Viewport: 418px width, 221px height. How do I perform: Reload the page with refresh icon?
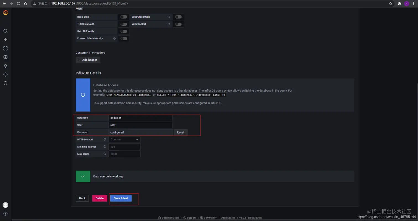click(19, 4)
